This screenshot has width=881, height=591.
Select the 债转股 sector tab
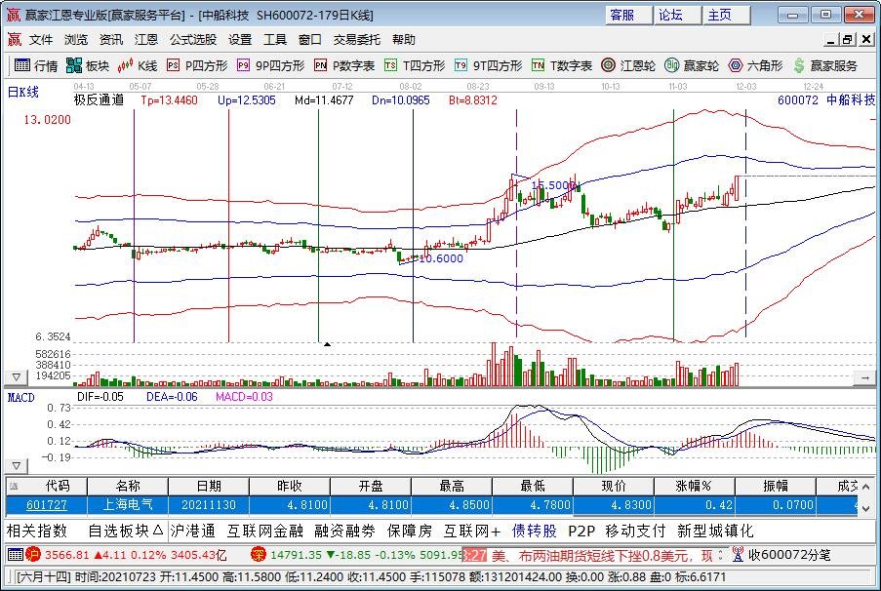(535, 531)
